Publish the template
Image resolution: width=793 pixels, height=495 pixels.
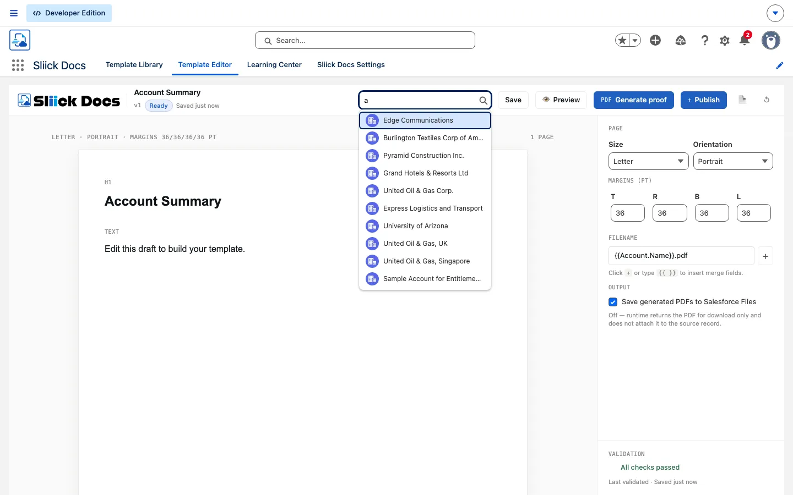[x=704, y=100]
